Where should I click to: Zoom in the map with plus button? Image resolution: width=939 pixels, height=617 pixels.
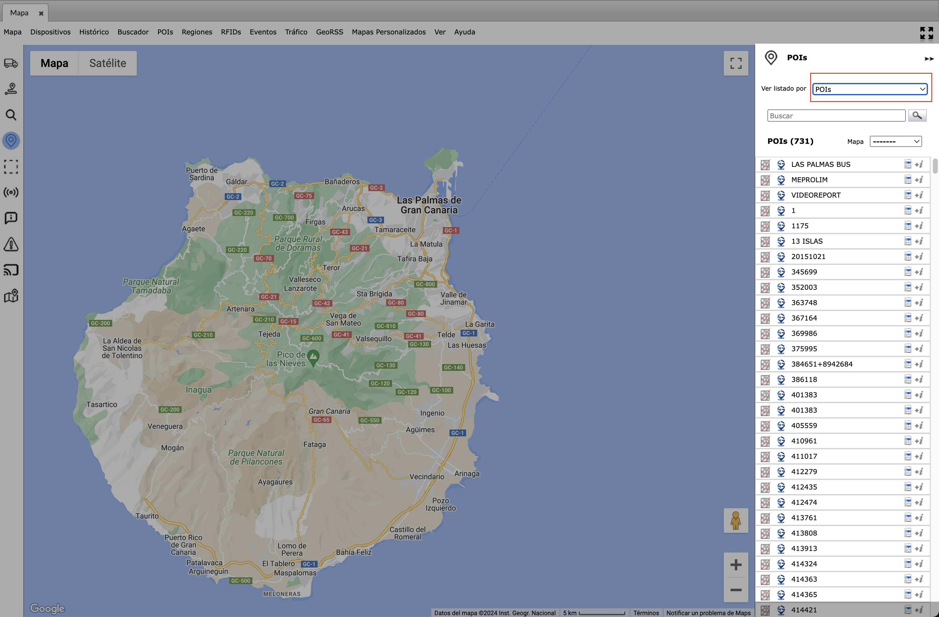[735, 564]
